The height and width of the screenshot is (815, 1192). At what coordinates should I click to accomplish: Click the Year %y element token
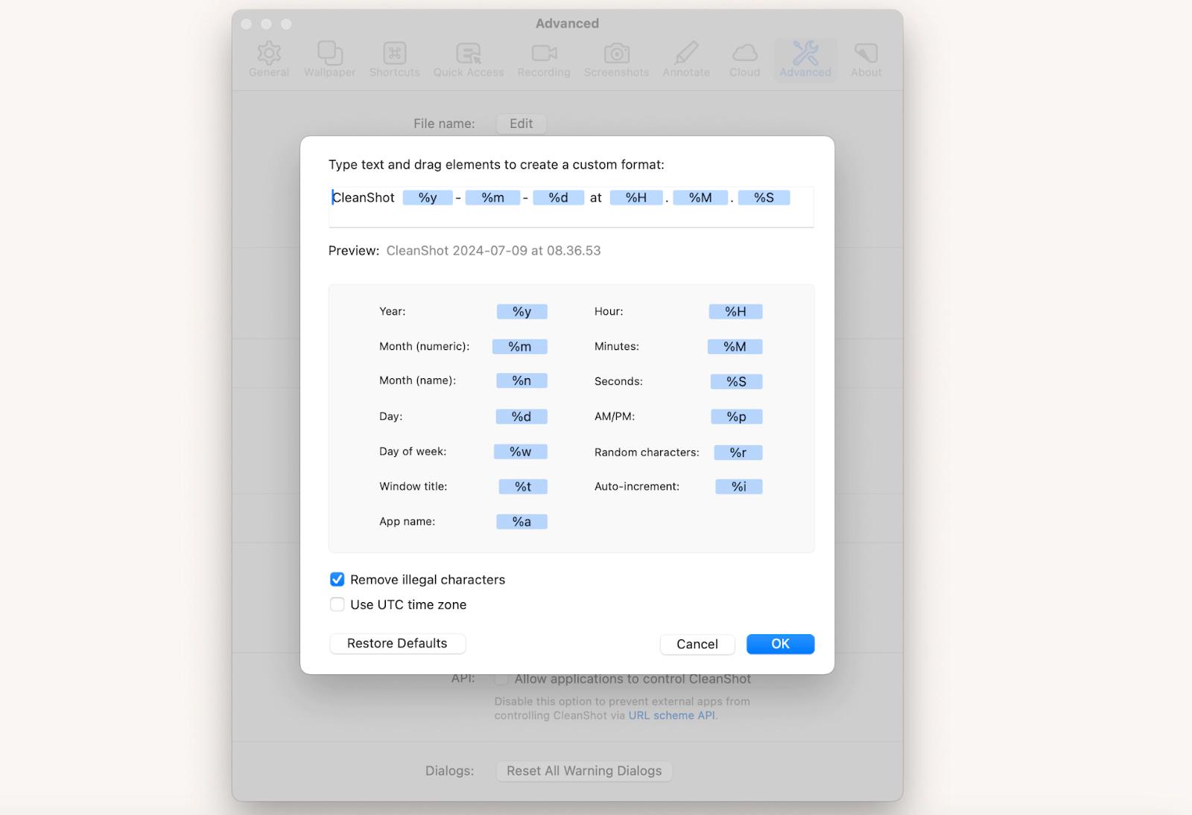pyautogui.click(x=522, y=312)
